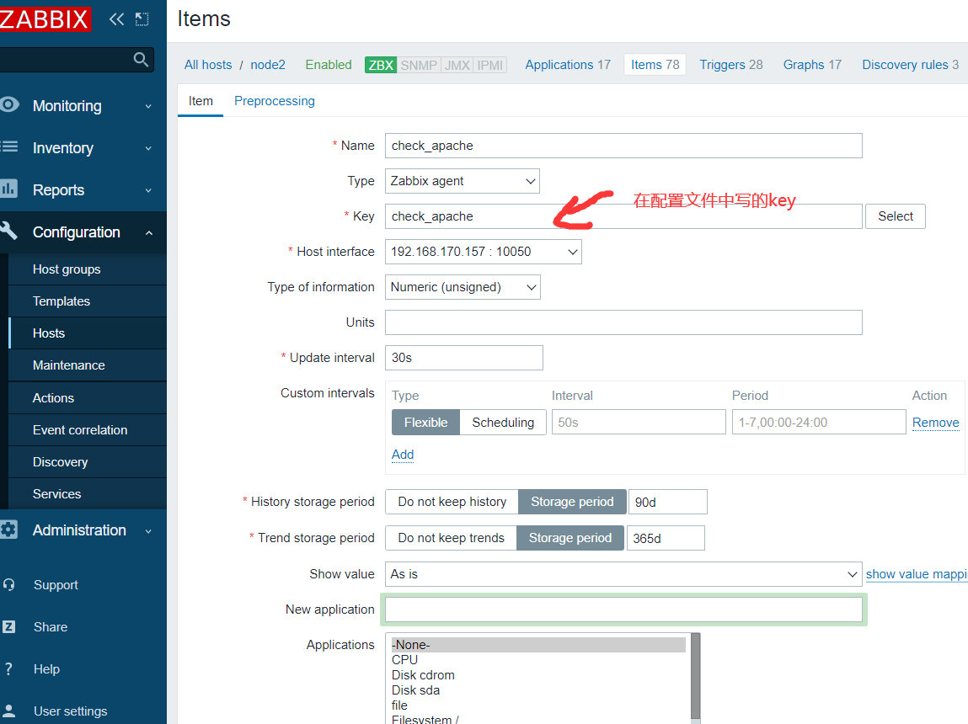The width and height of the screenshot is (968, 724).
Task: Click the Help question mark icon
Action: [8, 668]
